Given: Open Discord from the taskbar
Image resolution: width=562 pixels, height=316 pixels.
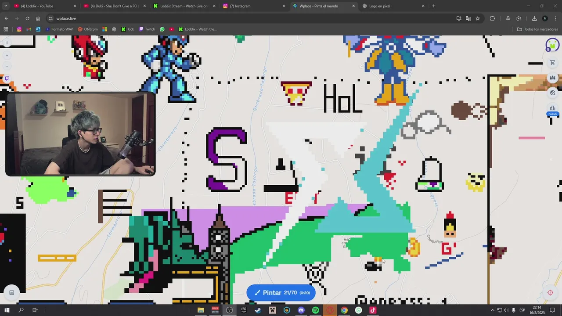Looking at the screenshot, I should pyautogui.click(x=301, y=310).
